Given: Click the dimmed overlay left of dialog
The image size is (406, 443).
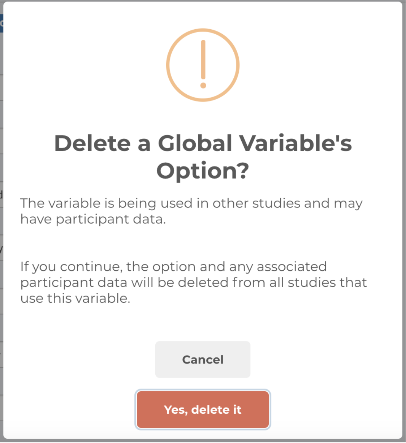Looking at the screenshot, I should [1, 217].
